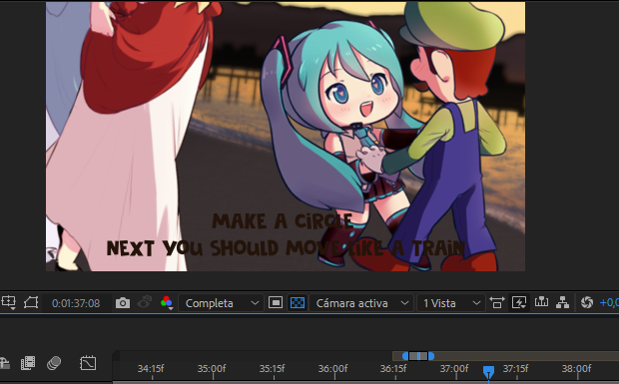This screenshot has height=384, width=619.
Task: Take a snapshot with the camera icon
Action: point(123,303)
